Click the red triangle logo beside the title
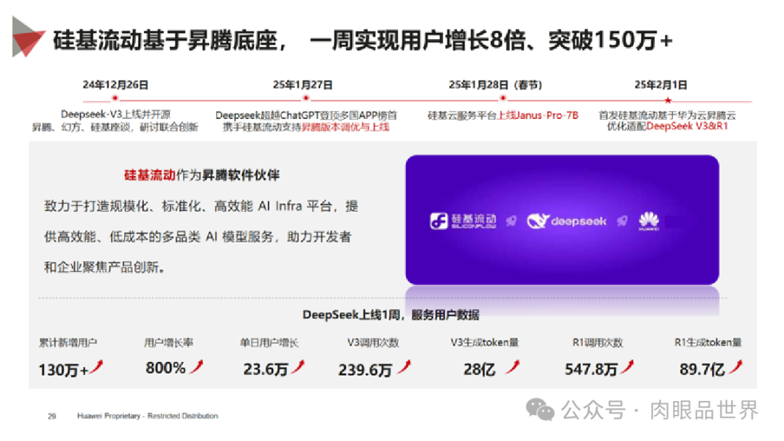 pyautogui.click(x=28, y=37)
